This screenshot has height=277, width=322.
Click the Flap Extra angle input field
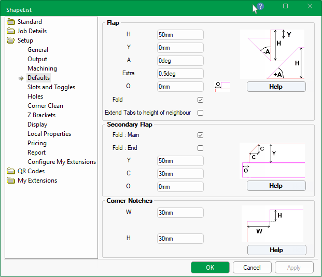180,74
